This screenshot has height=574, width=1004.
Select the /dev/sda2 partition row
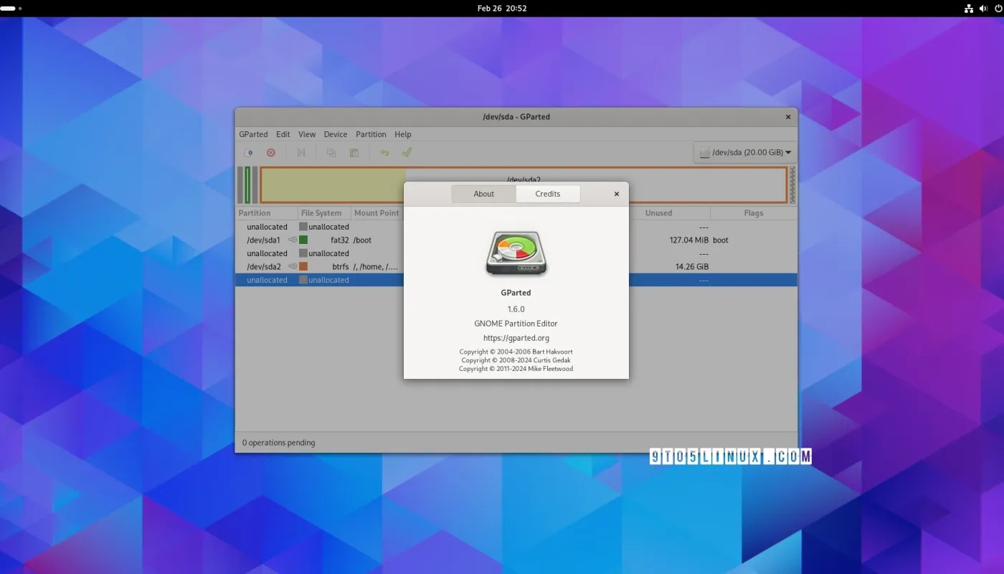click(x=516, y=266)
